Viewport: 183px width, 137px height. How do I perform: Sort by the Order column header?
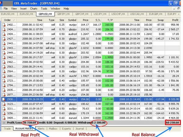[9, 20]
